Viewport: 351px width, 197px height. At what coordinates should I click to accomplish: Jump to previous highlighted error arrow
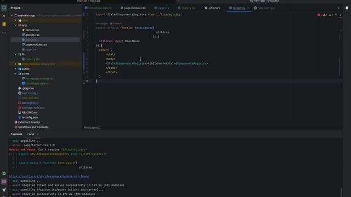336,15
